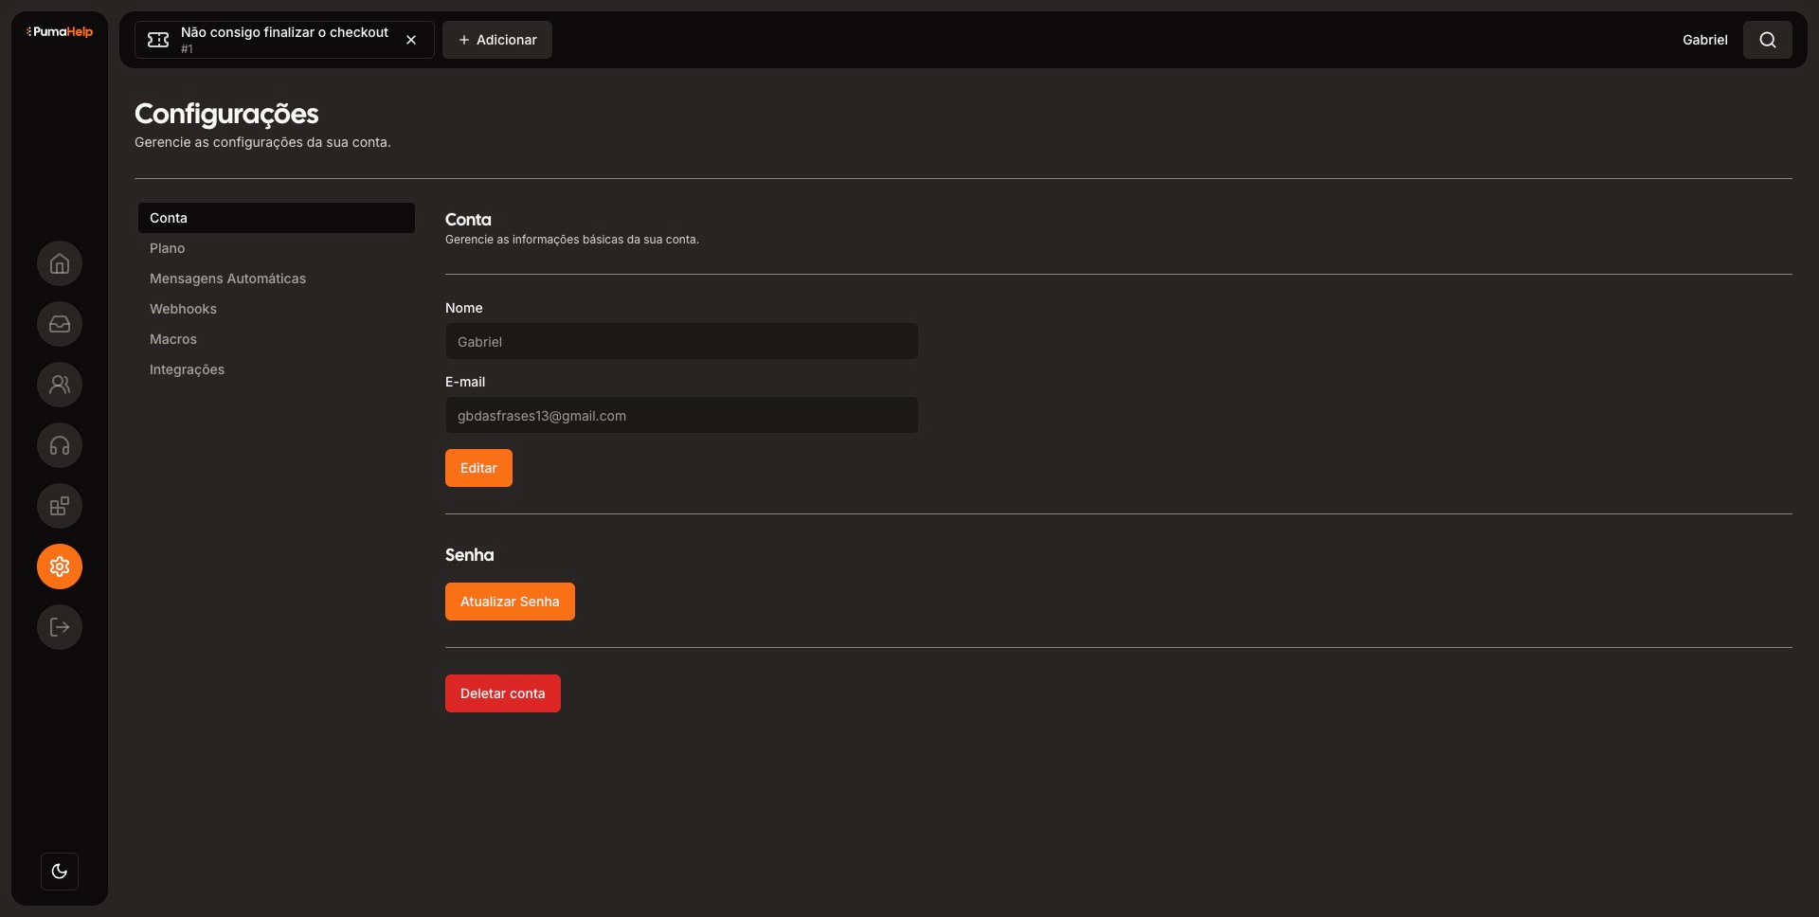Open Macros settings section
This screenshot has width=1819, height=917.
(277, 339)
